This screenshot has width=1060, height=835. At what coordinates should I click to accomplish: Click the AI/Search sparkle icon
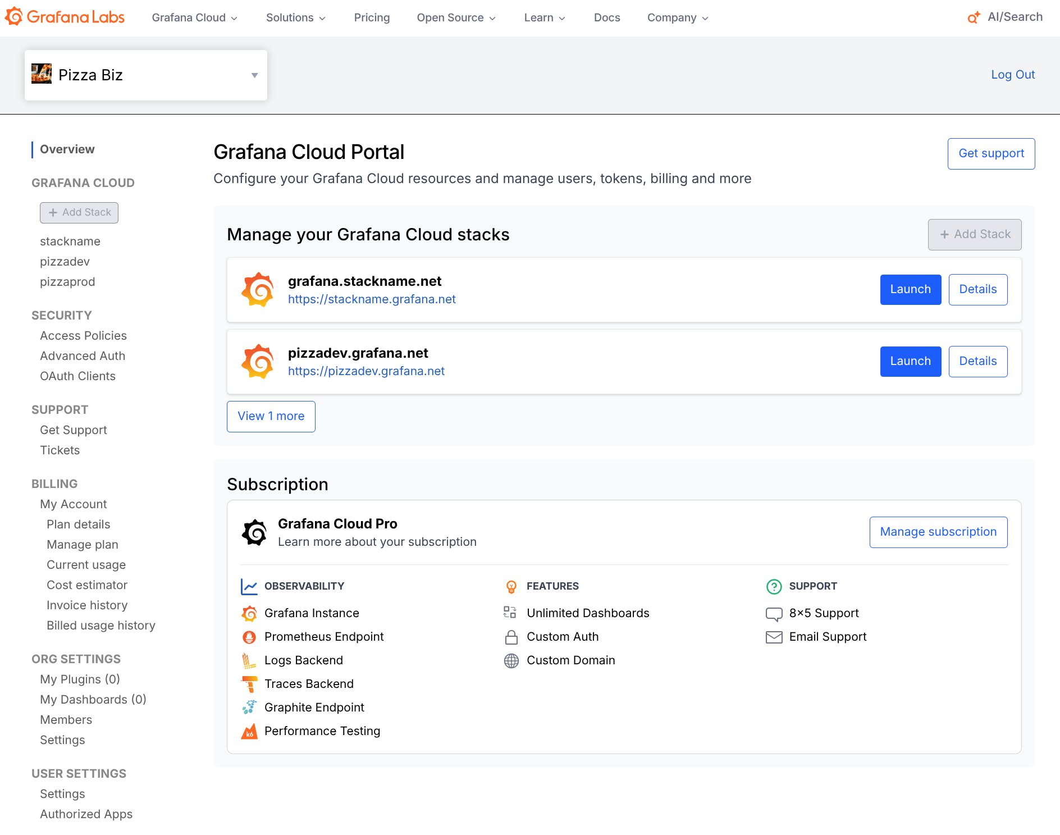pyautogui.click(x=974, y=17)
